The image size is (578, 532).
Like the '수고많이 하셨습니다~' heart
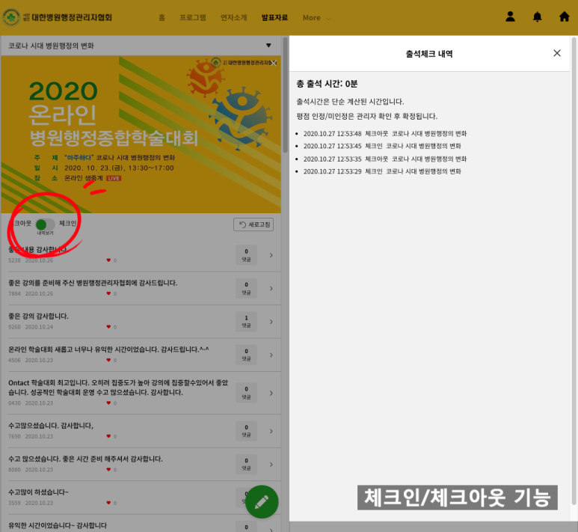[x=108, y=503]
